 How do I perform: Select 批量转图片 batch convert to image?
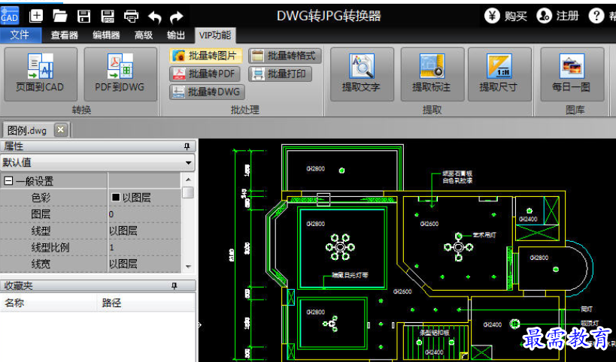pos(206,56)
